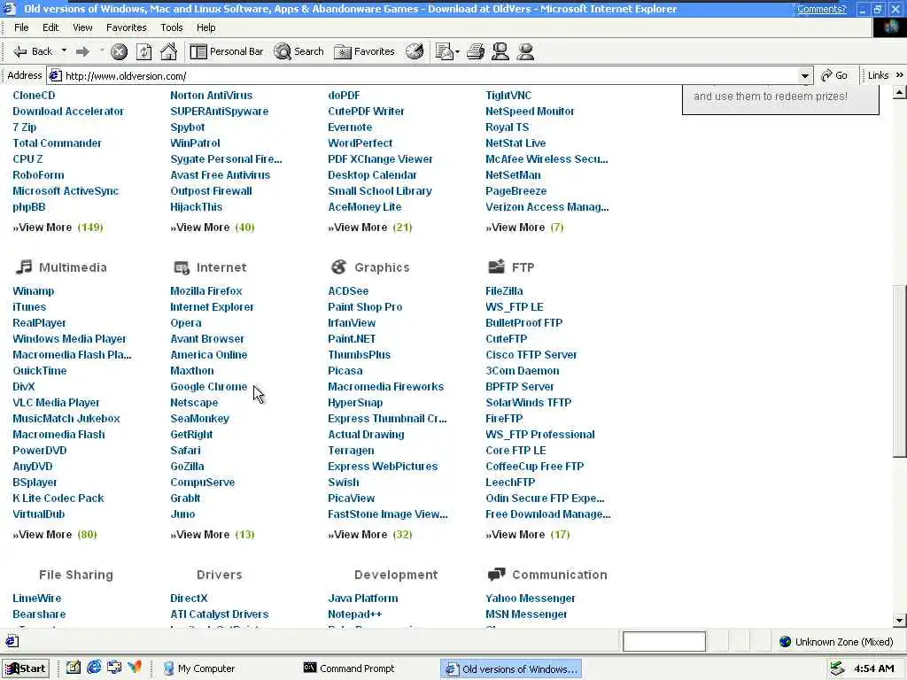The width and height of the screenshot is (907, 680).
Task: Click the vertical scrollbar thumb
Action: pyautogui.click(x=900, y=370)
